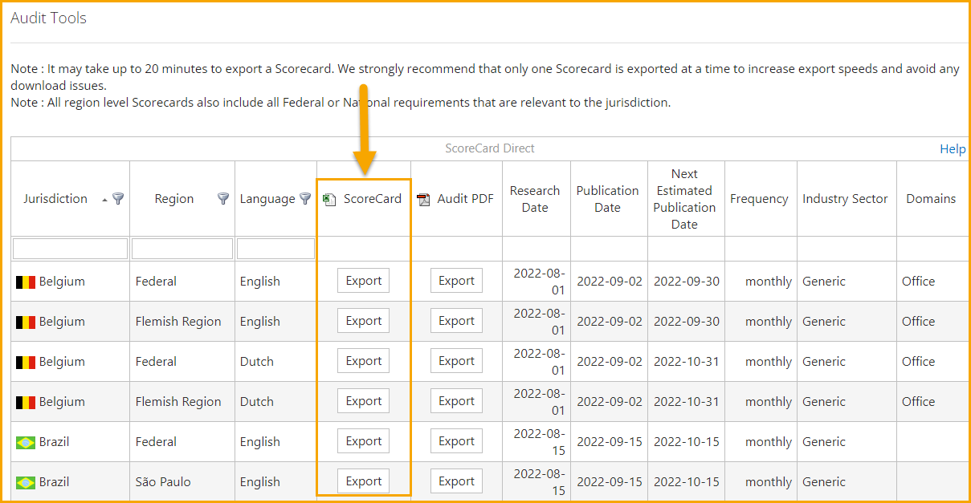This screenshot has height=503, width=971.
Task: Export ScoreCard for Belgium Federal Dutch
Action: pyautogui.click(x=364, y=361)
